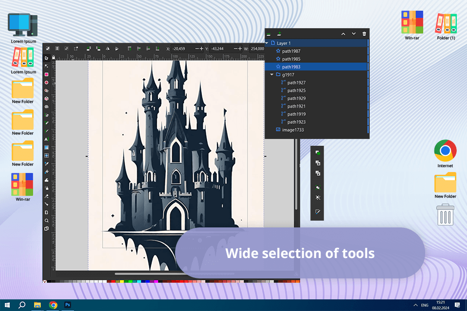The width and height of the screenshot is (467, 311).
Task: Move item down with the down arrow
Action: click(x=354, y=34)
